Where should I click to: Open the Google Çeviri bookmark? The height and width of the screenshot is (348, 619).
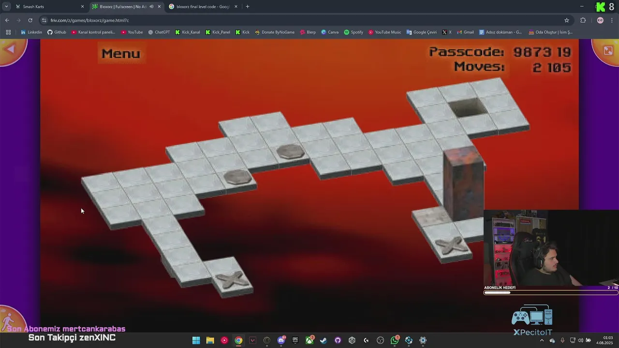[421, 32]
